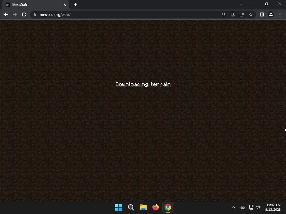
Task: Open the clock showing 11:02 AM
Action: [x=273, y=207]
